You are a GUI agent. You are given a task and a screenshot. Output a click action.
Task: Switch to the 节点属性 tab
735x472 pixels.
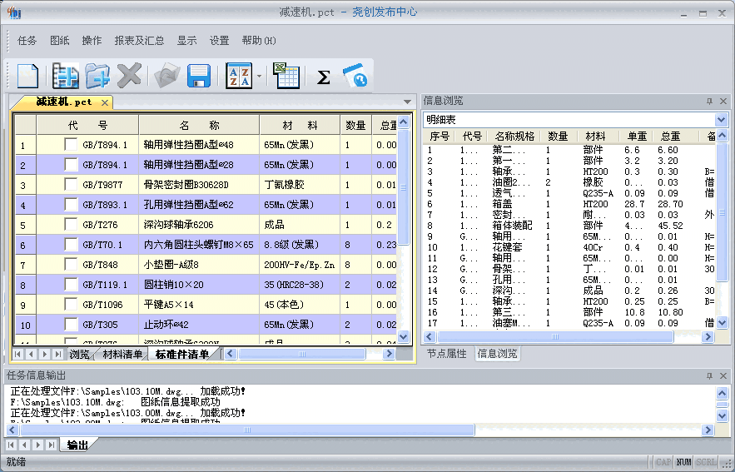point(447,354)
